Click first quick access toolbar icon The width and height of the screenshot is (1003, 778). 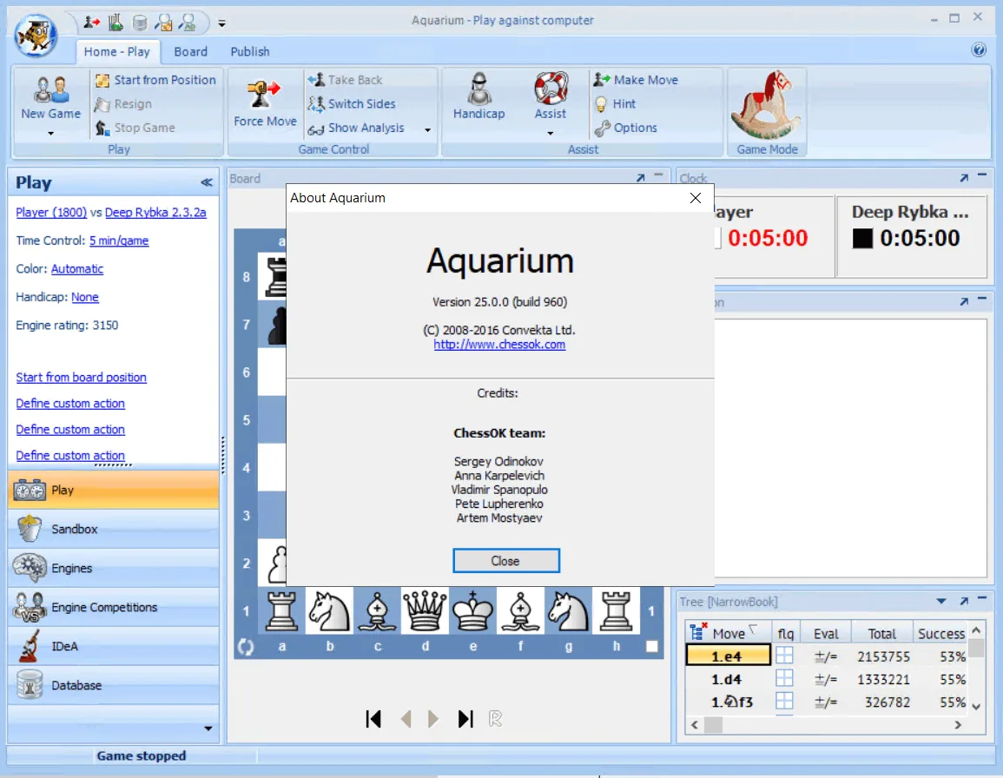pos(92,23)
